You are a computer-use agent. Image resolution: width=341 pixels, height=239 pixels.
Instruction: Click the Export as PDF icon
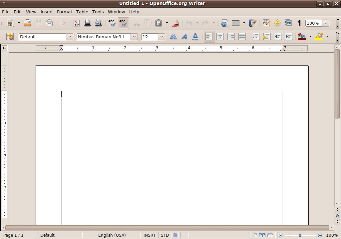[77, 23]
